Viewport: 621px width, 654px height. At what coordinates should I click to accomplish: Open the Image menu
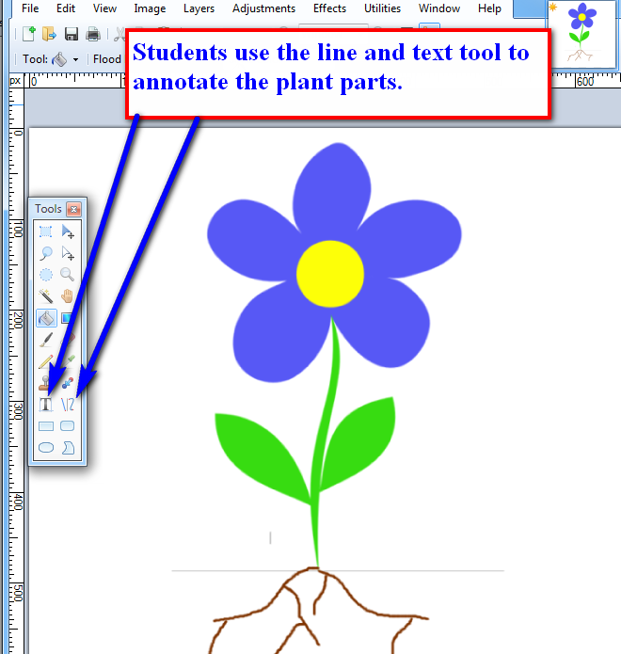point(150,8)
